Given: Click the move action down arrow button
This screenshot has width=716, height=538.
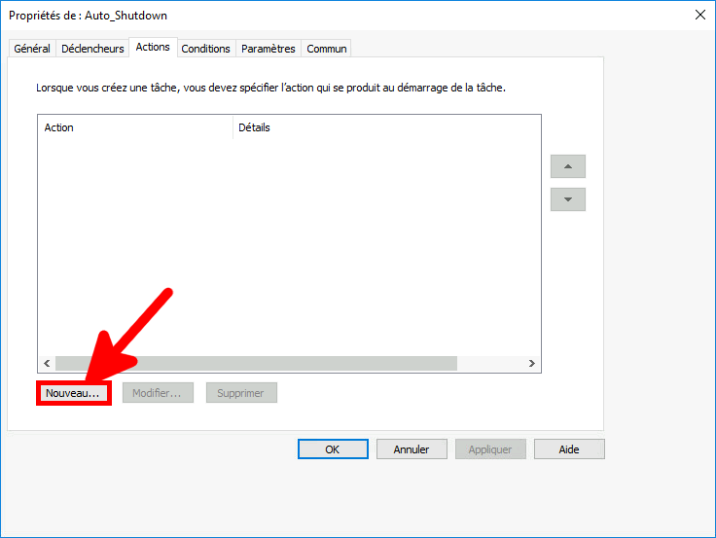Looking at the screenshot, I should point(567,199).
